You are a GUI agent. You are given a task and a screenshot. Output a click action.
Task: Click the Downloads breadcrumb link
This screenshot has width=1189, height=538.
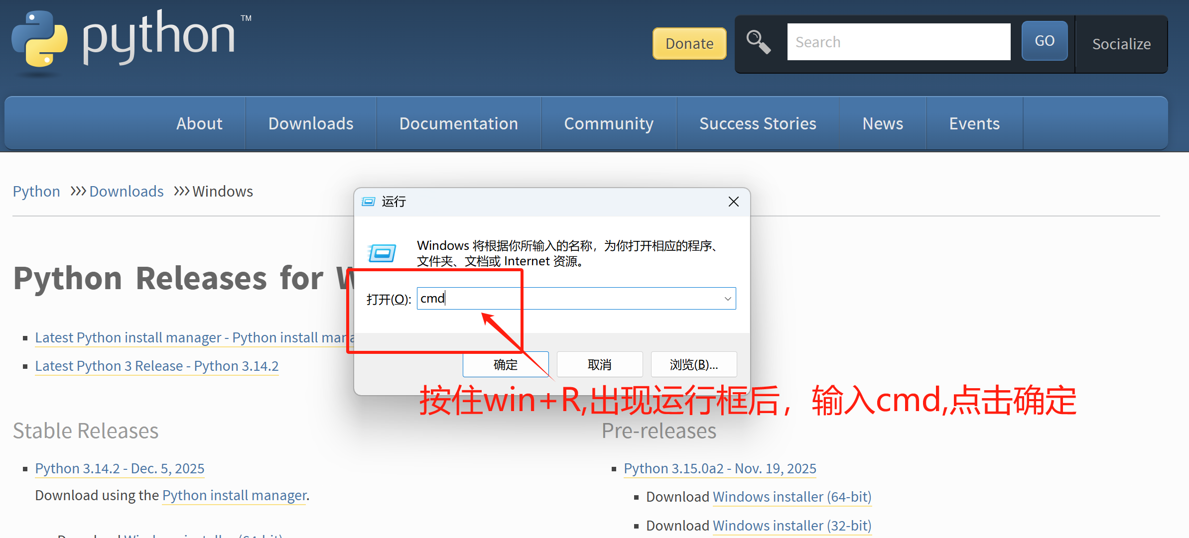tap(127, 192)
